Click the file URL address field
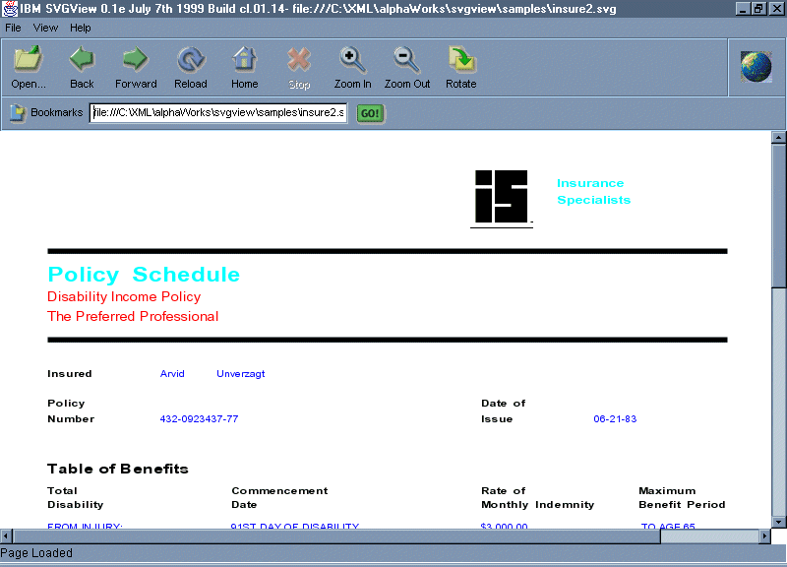 [x=217, y=113]
